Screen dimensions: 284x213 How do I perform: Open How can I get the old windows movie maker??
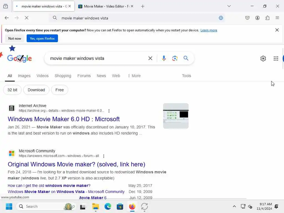click(49, 186)
